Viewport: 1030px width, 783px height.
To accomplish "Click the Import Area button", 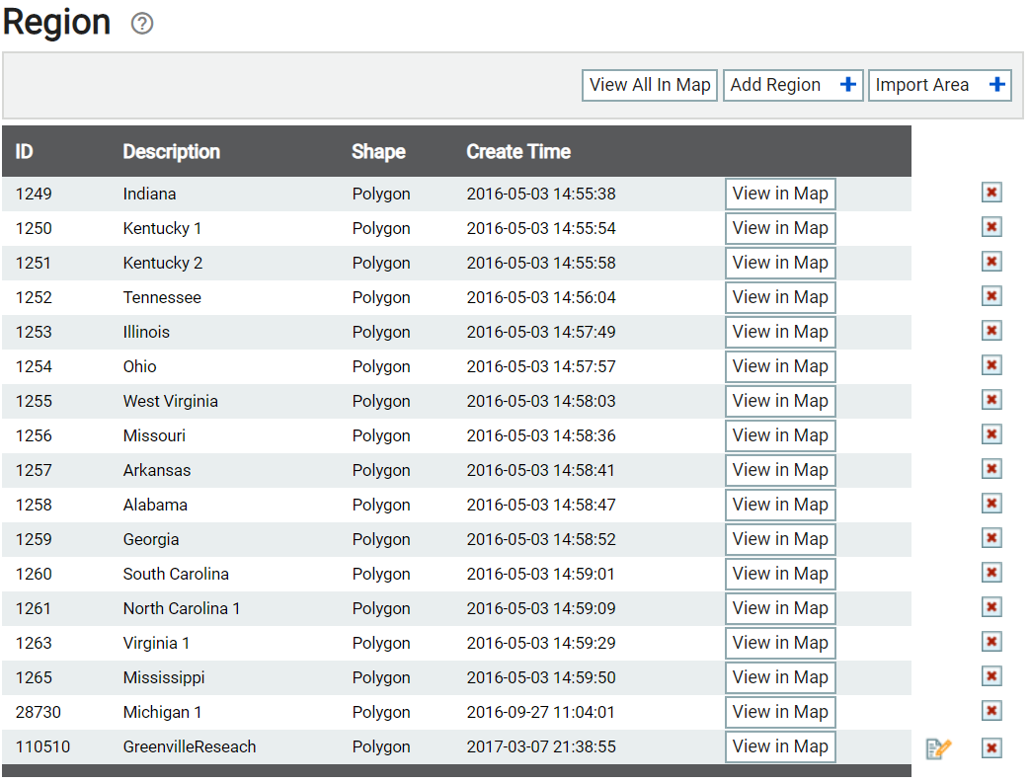I will (939, 85).
